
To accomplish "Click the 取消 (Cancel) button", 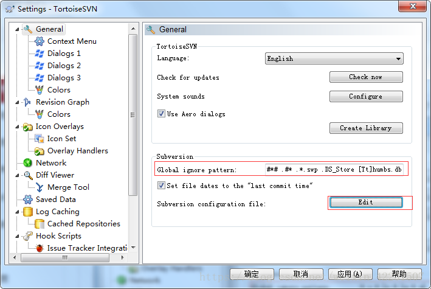I will 301,274.
